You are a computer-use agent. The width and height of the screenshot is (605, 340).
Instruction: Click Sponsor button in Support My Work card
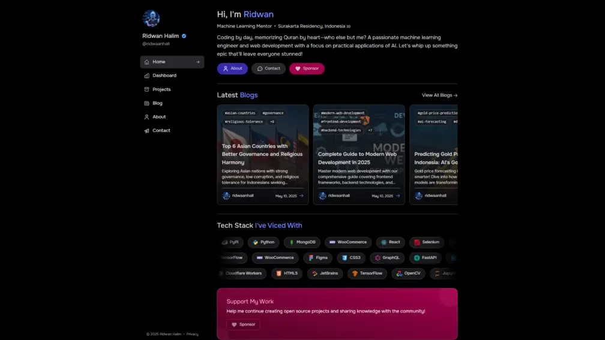pos(243,324)
